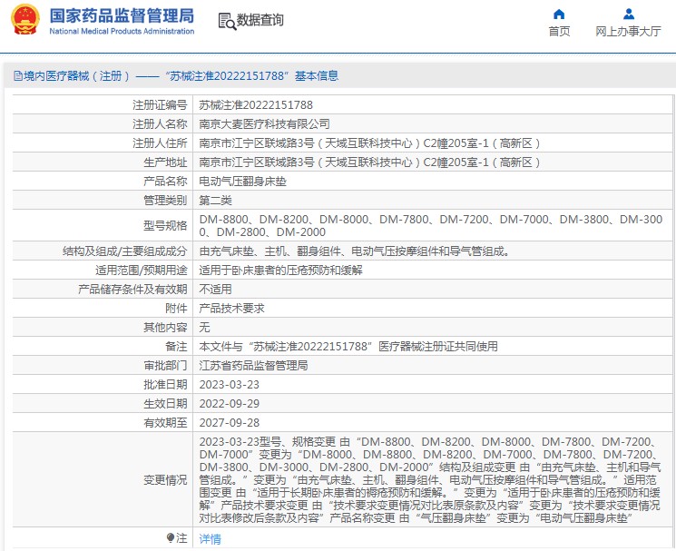Click the 型号规格 model list value
This screenshot has width=676, height=551.
(431, 225)
